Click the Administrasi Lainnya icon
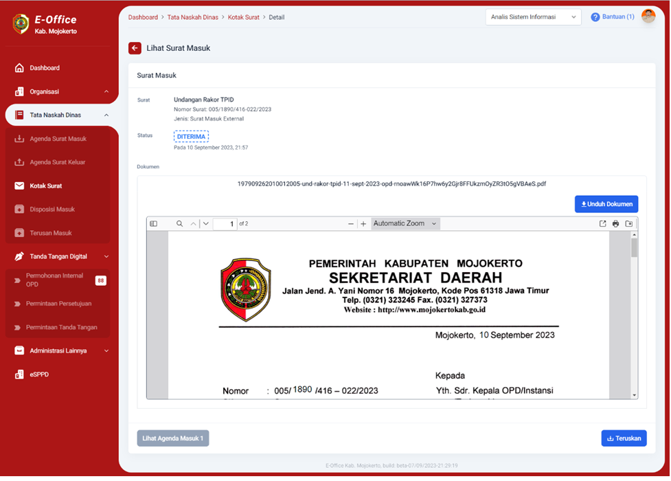The image size is (671, 481). 19,350
